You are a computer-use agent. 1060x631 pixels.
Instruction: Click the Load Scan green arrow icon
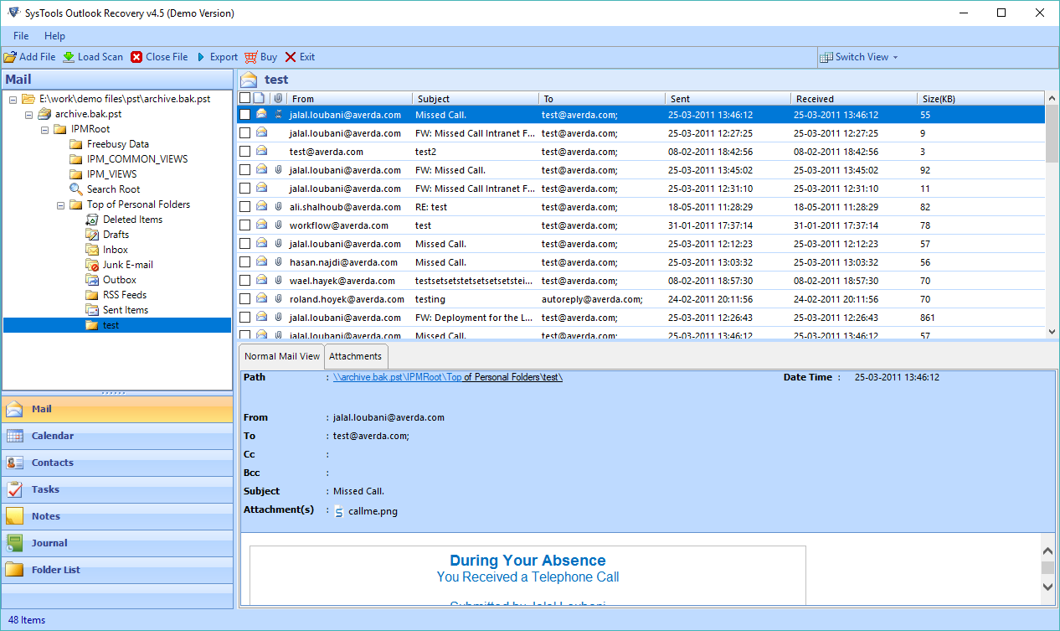point(69,57)
